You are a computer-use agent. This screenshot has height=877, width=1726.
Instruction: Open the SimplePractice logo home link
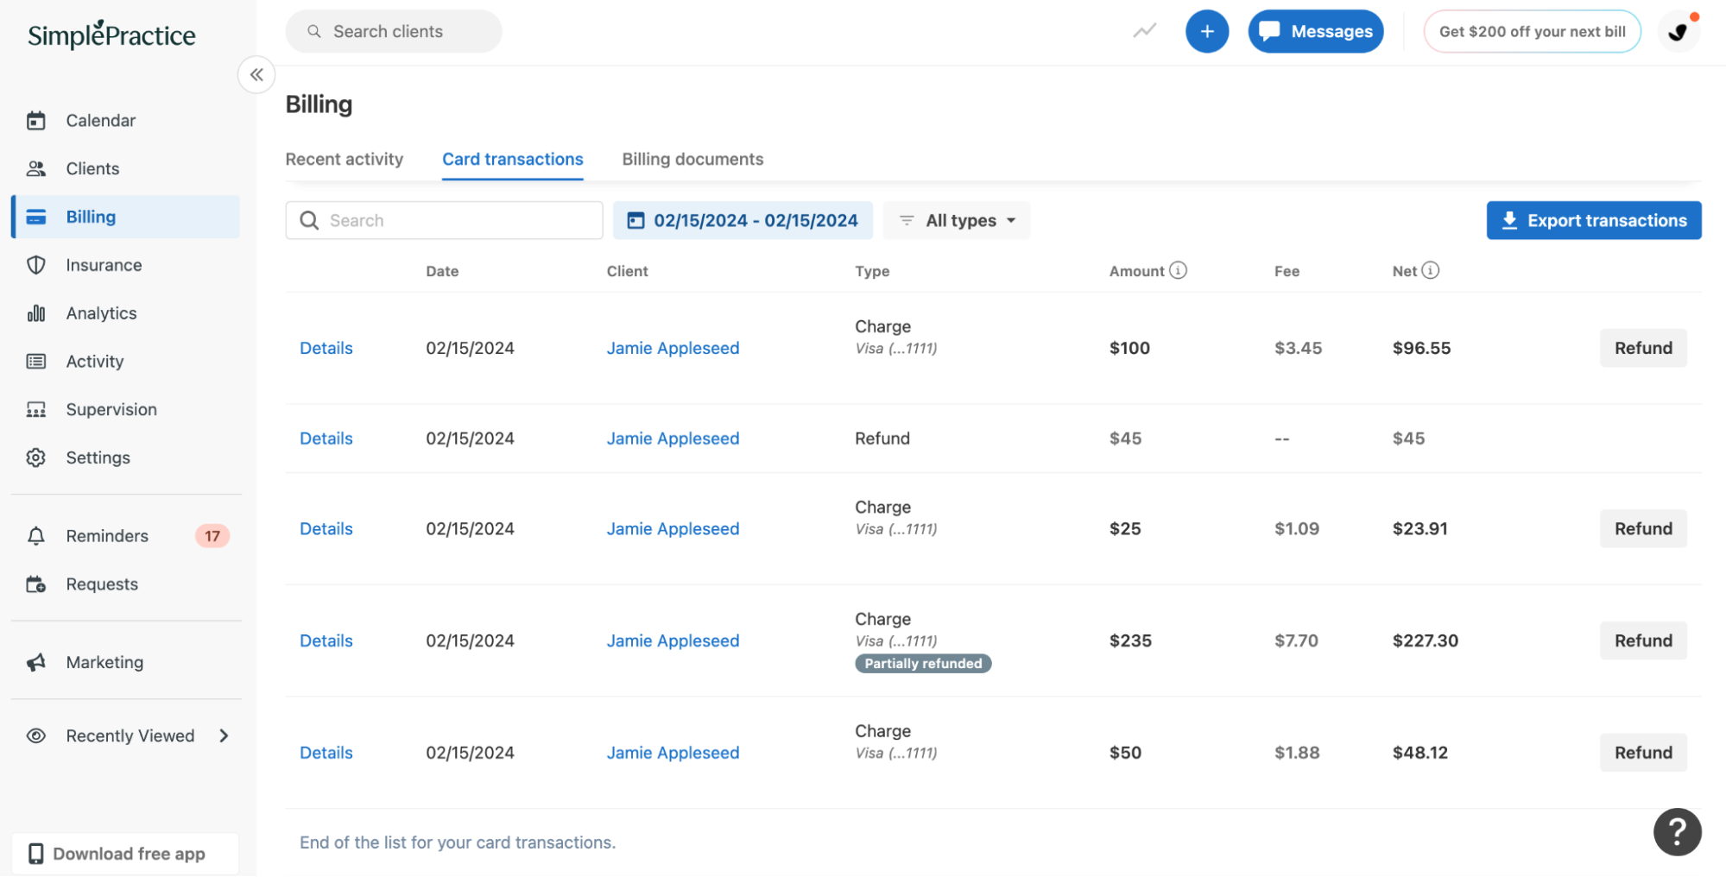coord(111,35)
